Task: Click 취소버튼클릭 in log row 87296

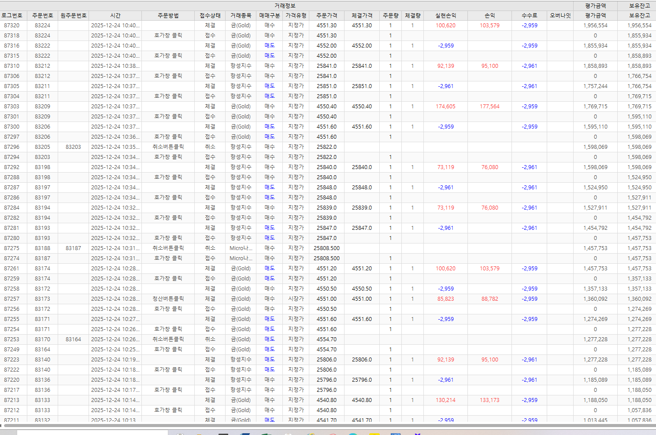Action: coord(168,147)
